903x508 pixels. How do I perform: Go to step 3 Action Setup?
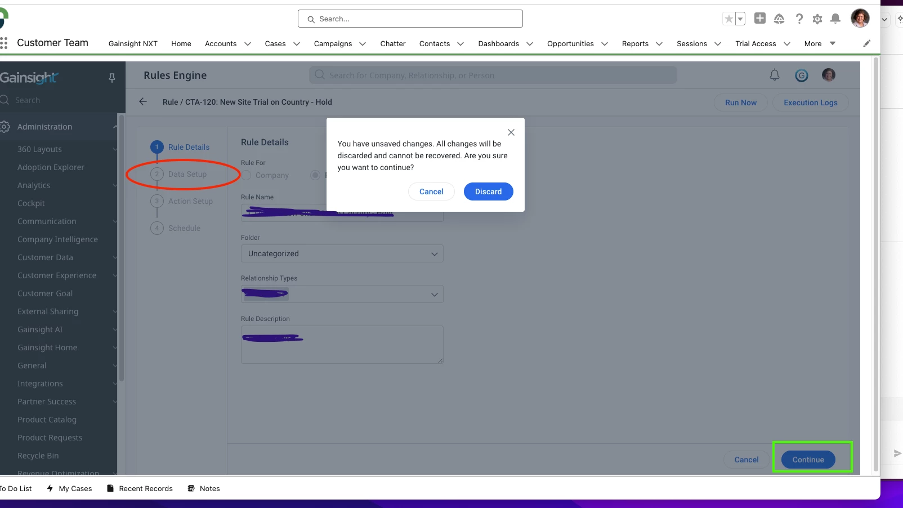pyautogui.click(x=182, y=201)
